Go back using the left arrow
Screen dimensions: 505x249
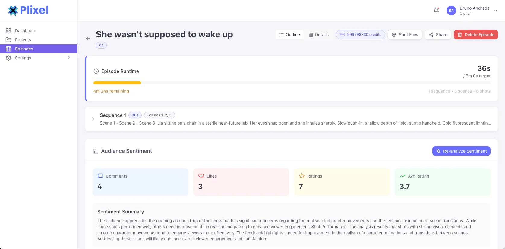pyautogui.click(x=88, y=39)
